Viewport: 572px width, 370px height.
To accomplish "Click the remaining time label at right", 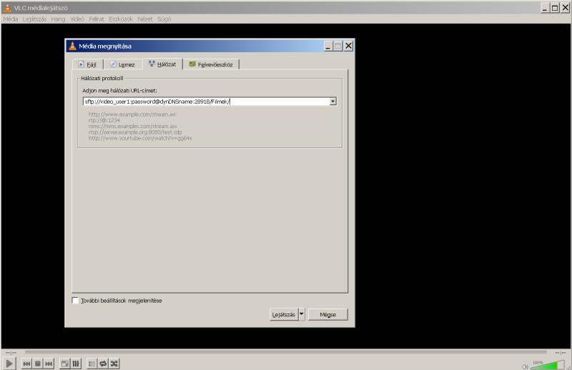I will [561, 353].
